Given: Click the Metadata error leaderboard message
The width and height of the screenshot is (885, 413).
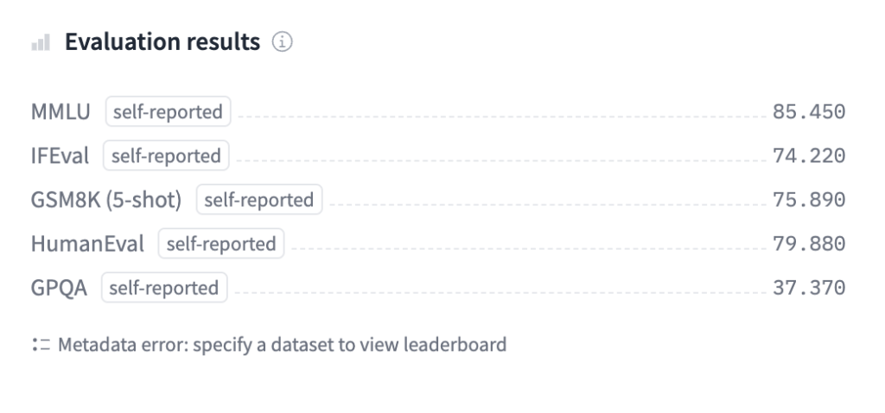Looking at the screenshot, I should 281,346.
